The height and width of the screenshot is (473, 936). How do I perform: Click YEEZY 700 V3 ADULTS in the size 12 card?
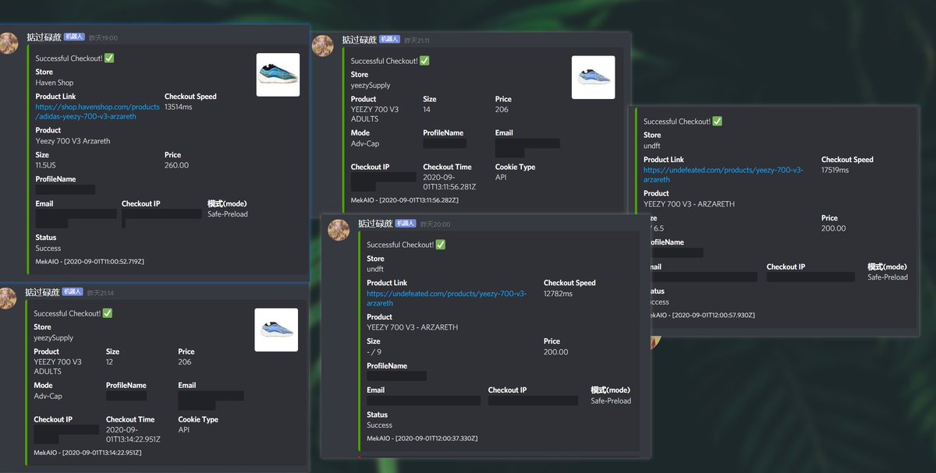pyautogui.click(x=57, y=366)
